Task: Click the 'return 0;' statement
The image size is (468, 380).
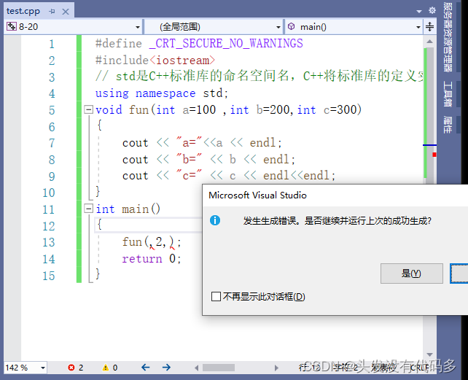Action: point(152,258)
